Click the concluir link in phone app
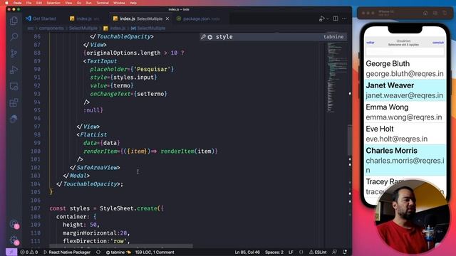456x256 pixels. pos(438,43)
